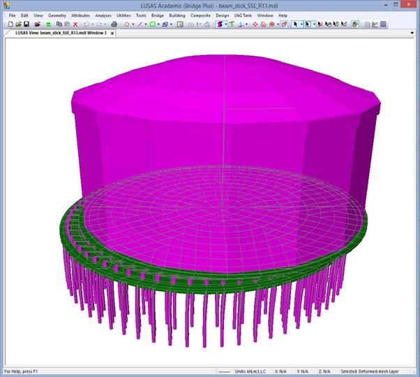Click the red circular zoom icon
420x377 pixels.
click(272, 24)
